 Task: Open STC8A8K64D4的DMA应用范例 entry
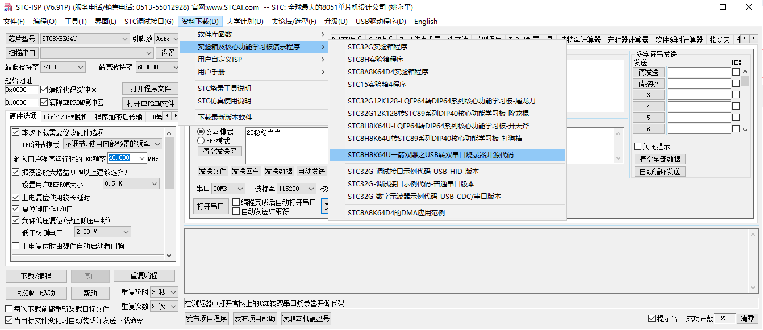tap(448, 213)
